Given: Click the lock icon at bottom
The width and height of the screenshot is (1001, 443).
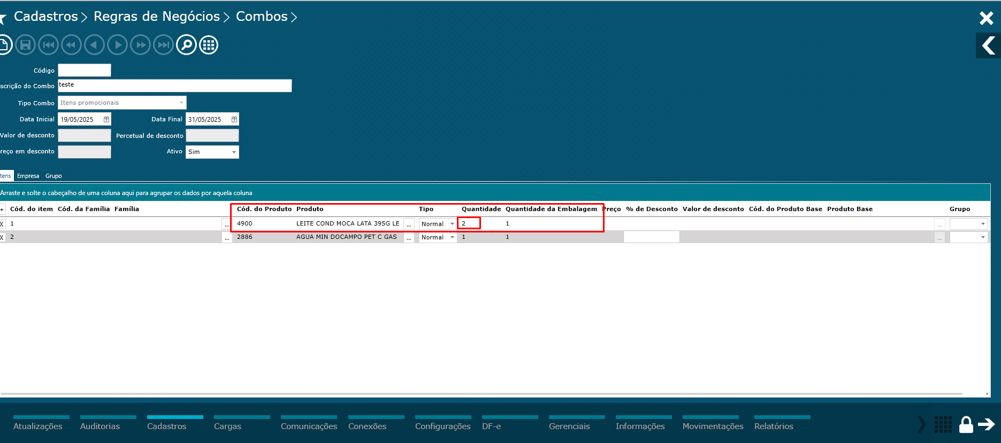Looking at the screenshot, I should [x=966, y=424].
